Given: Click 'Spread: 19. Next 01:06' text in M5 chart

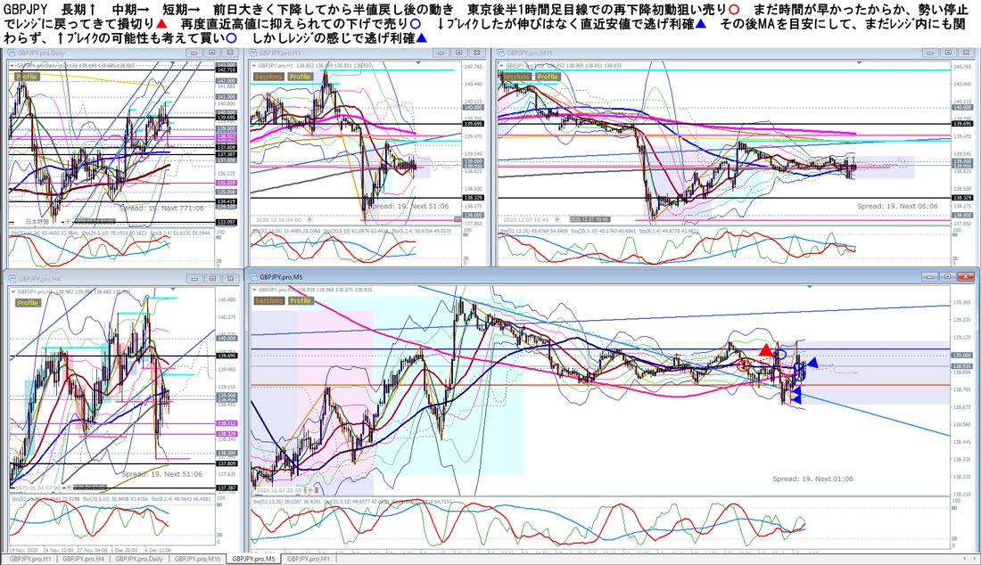Looking at the screenshot, I should click(x=812, y=479).
